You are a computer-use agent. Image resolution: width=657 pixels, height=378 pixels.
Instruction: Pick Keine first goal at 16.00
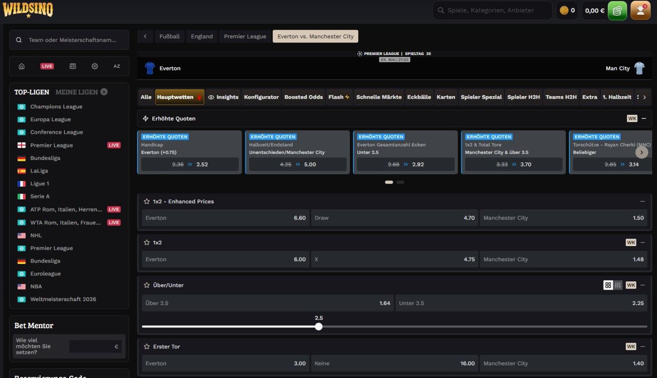pyautogui.click(x=395, y=364)
